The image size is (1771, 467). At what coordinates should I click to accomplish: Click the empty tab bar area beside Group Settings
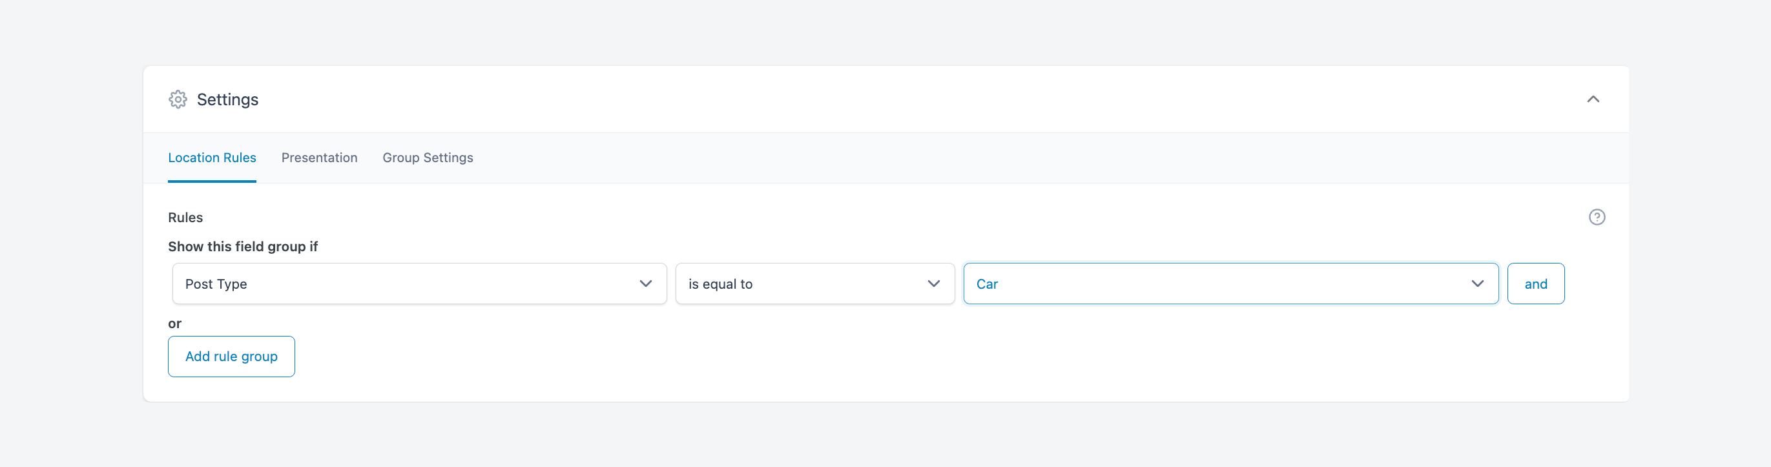1031,158
